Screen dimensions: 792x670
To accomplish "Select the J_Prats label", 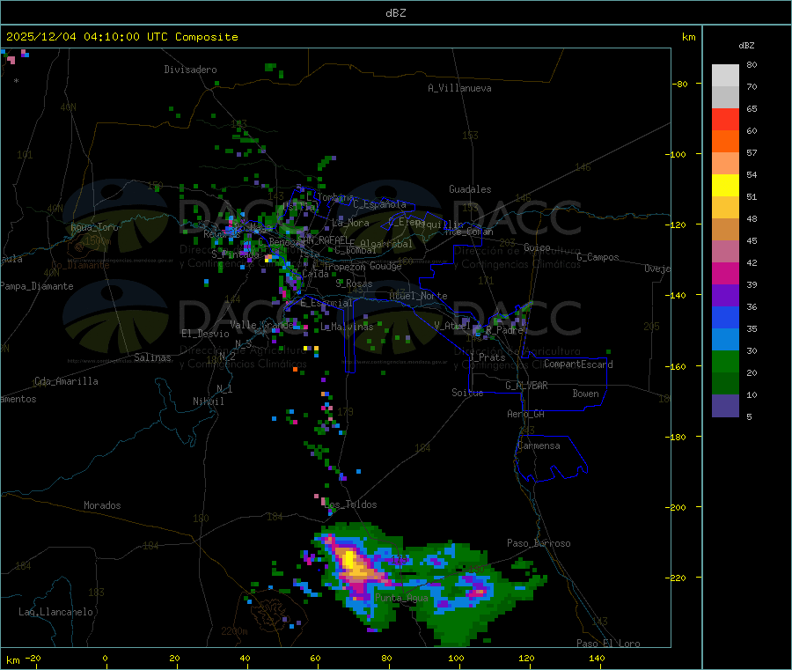I will pyautogui.click(x=488, y=357).
